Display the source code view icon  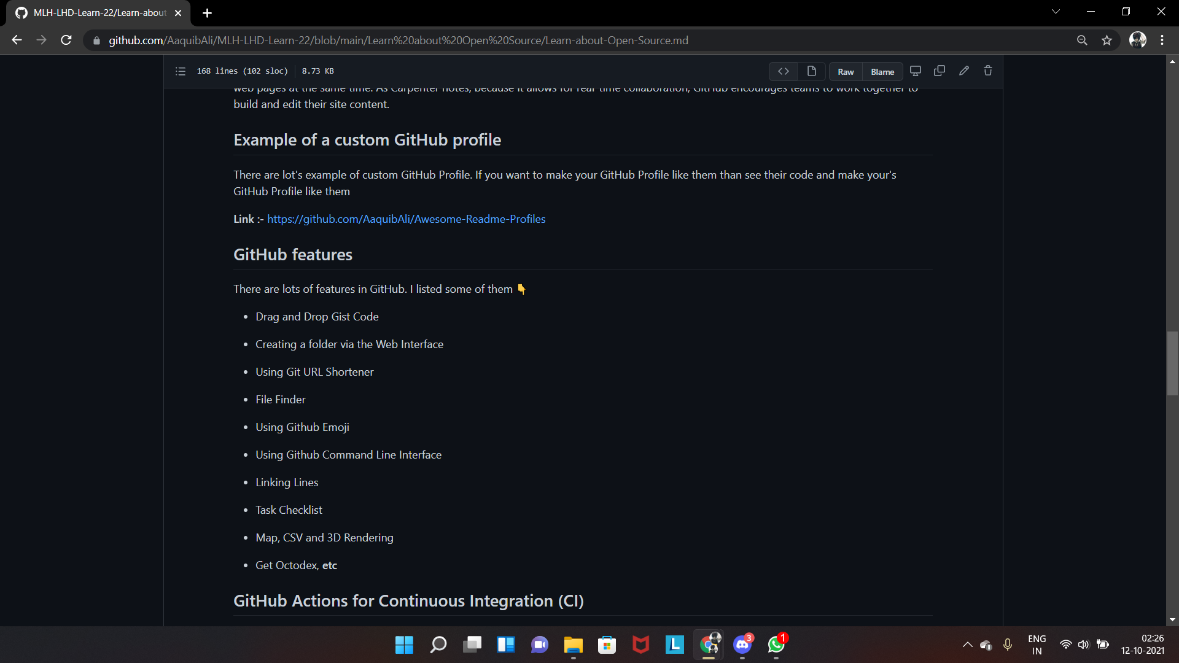pos(783,71)
